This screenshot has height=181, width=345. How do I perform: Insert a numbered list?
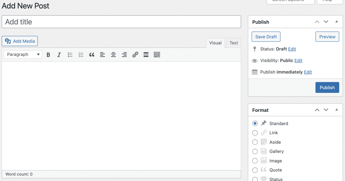pos(81,55)
